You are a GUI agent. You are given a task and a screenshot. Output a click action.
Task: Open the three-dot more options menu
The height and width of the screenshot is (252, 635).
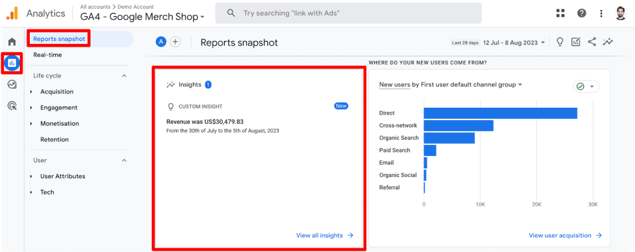[x=602, y=14]
